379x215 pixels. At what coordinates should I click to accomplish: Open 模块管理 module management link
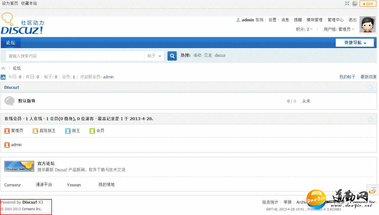pyautogui.click(x=315, y=20)
